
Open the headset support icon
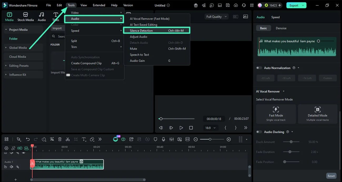(244, 5)
